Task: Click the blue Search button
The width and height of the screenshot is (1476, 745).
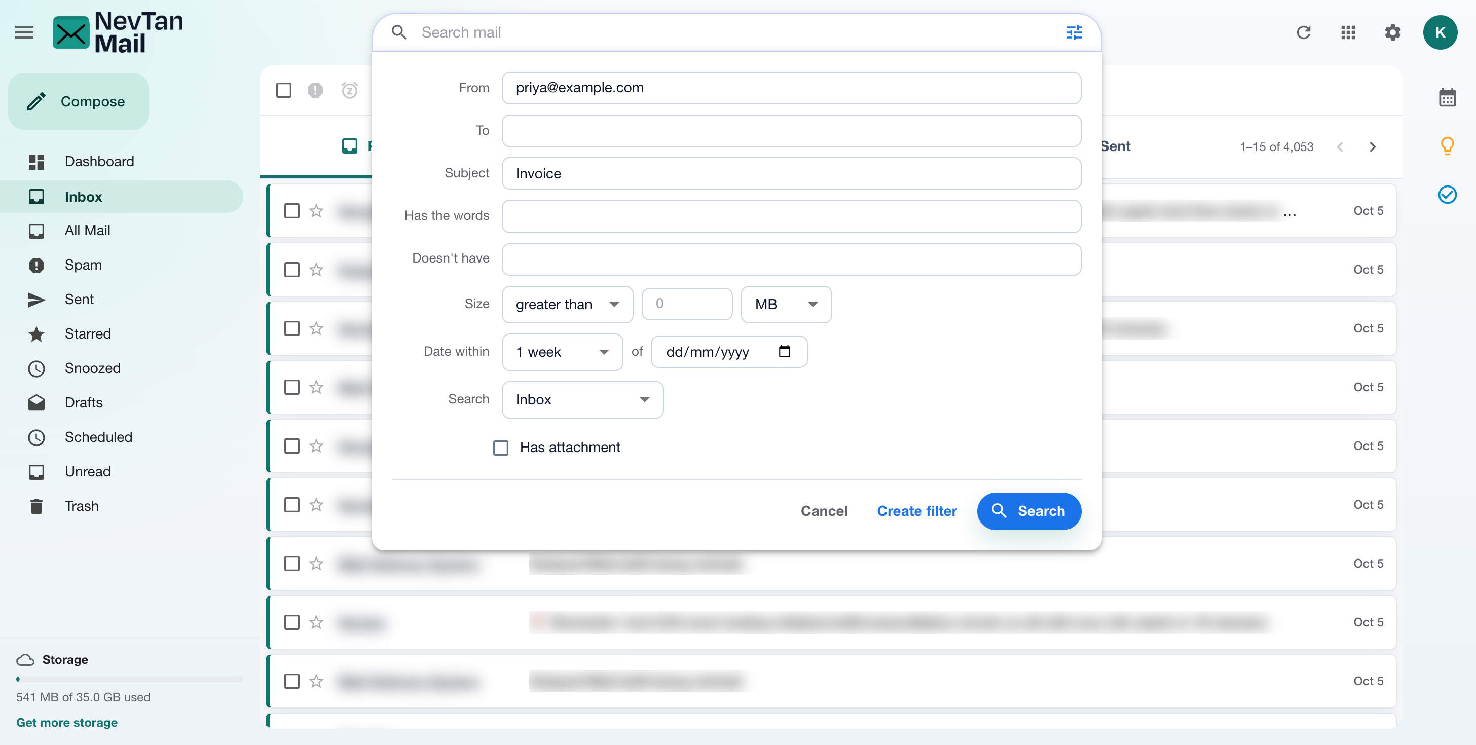Action: pyautogui.click(x=1029, y=511)
